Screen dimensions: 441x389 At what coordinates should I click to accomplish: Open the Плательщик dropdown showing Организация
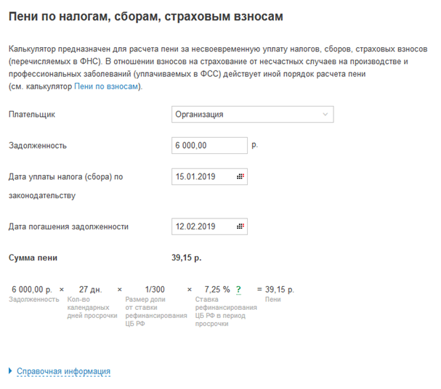click(253, 115)
